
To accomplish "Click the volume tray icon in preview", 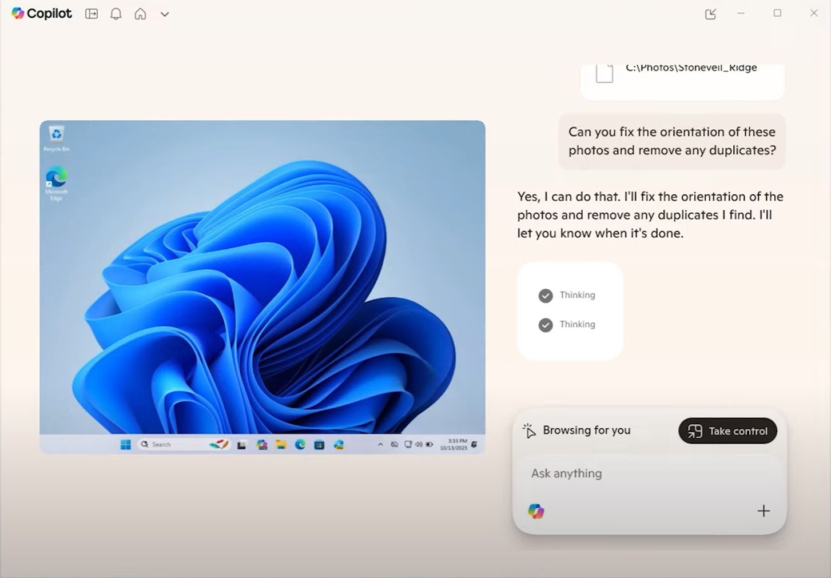I will [x=419, y=444].
